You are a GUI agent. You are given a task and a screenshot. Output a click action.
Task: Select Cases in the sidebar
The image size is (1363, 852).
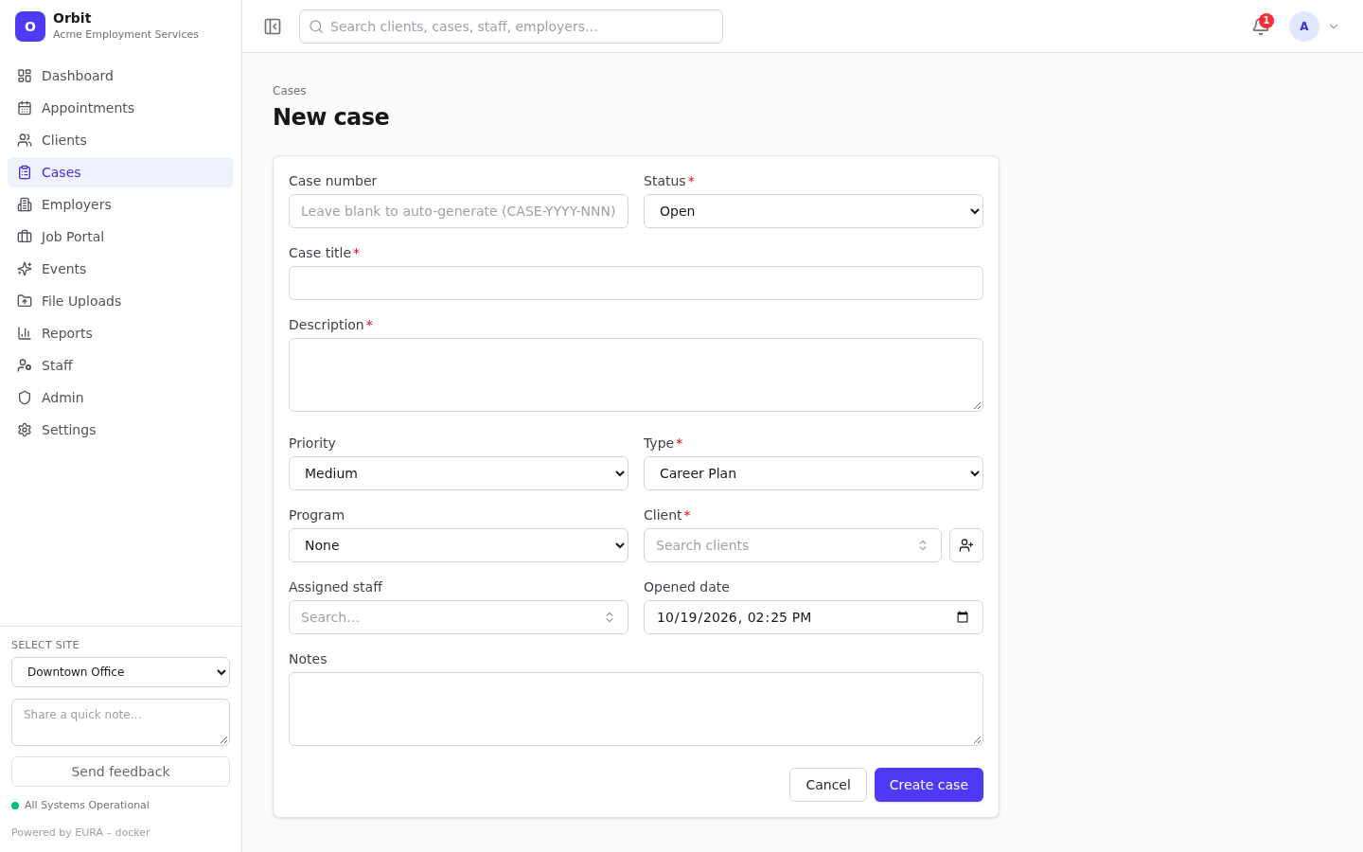click(x=120, y=172)
